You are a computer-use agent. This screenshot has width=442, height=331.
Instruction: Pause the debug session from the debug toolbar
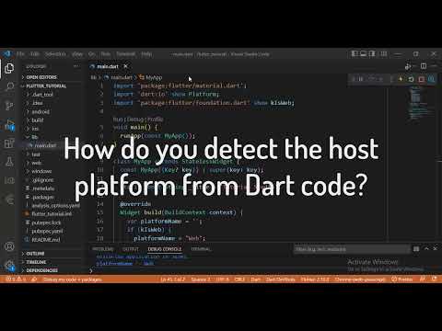coord(361,79)
